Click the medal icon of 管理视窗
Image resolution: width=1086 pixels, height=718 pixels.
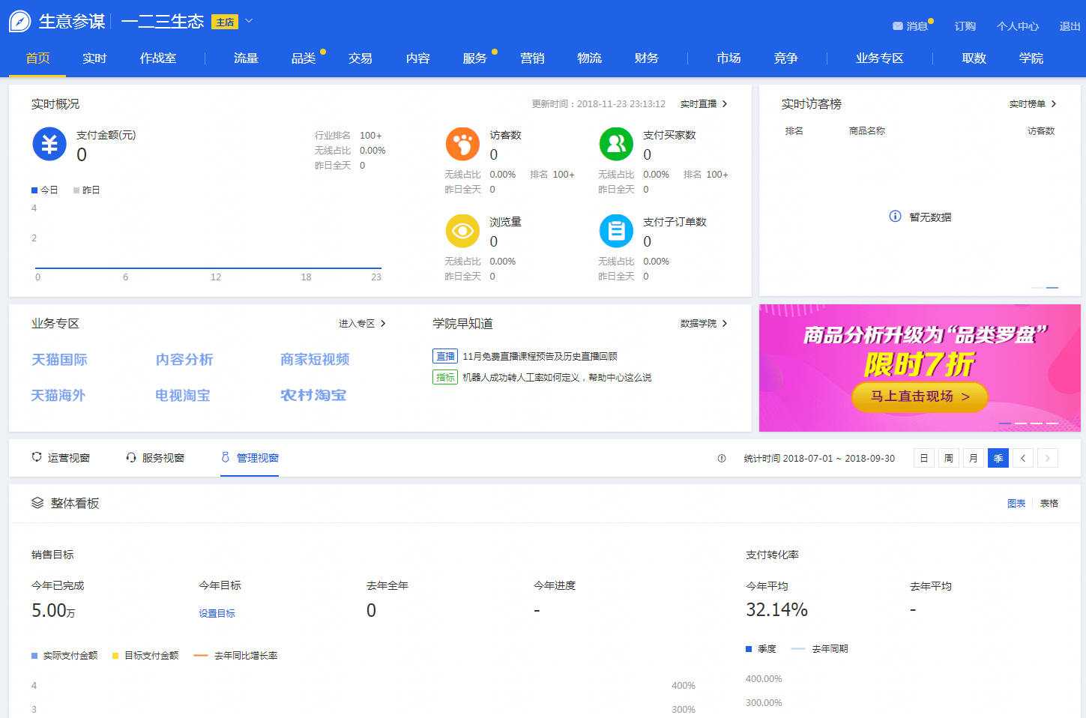click(x=226, y=457)
